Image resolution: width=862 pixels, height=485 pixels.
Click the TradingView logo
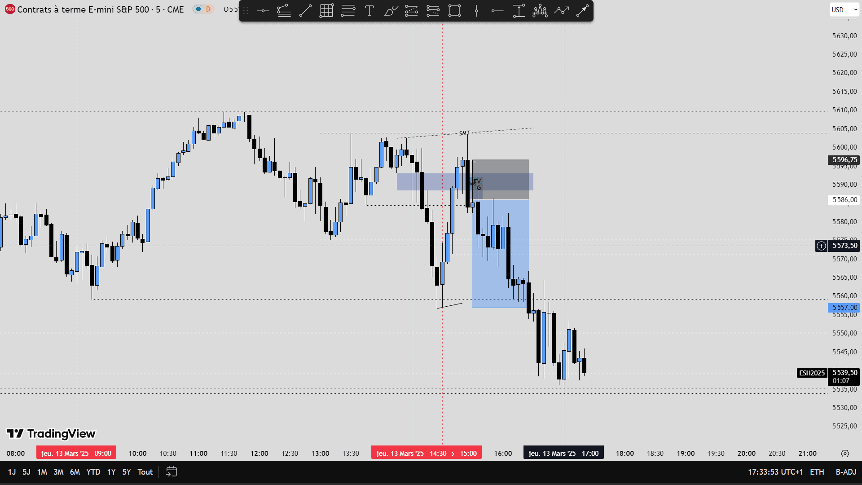coord(51,434)
